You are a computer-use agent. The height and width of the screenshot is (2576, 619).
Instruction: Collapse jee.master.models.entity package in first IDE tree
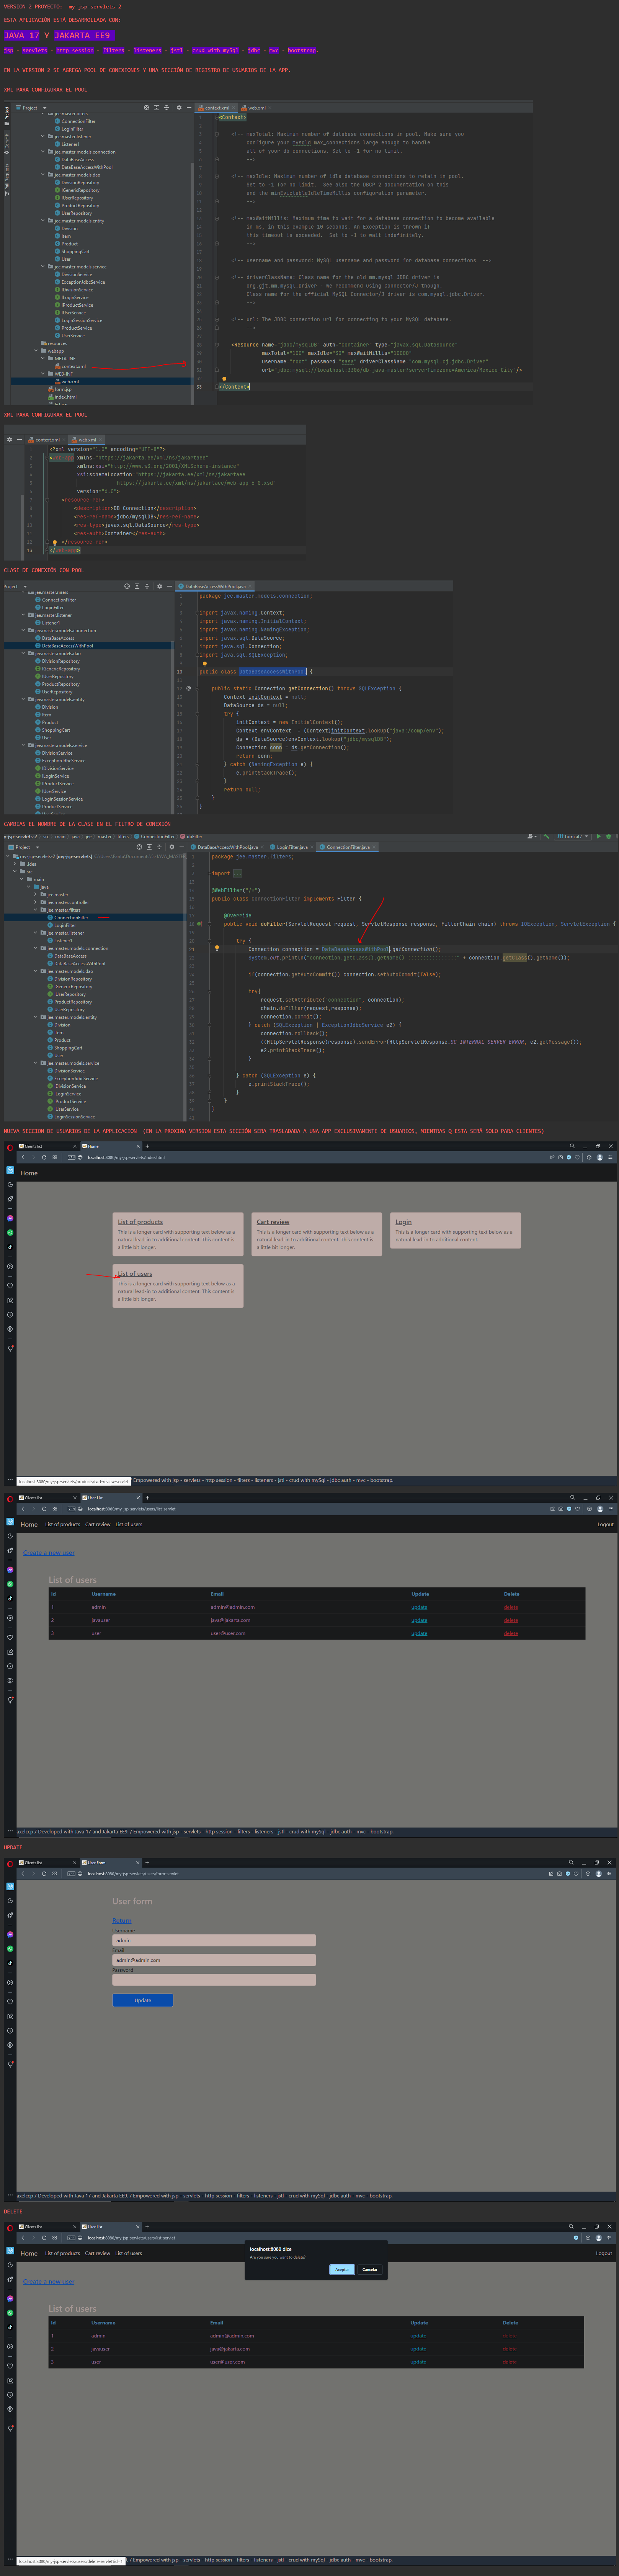tap(43, 221)
